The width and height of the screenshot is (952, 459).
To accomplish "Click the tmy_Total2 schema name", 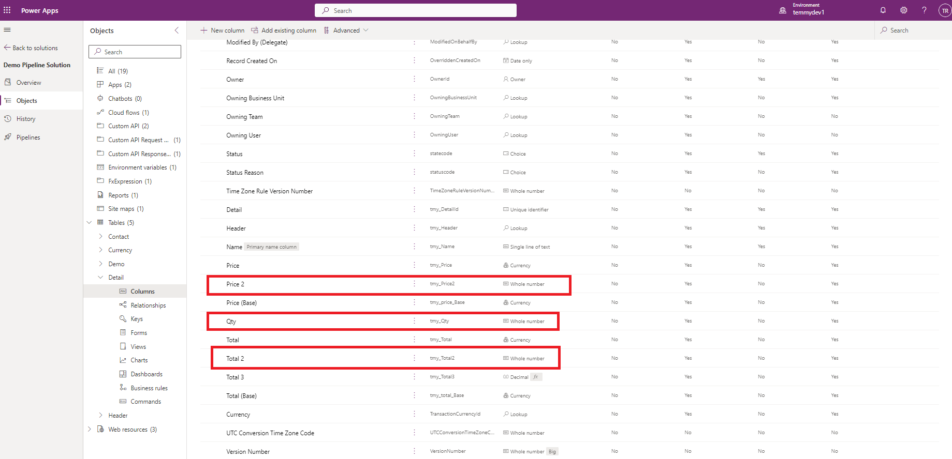I will click(x=442, y=358).
